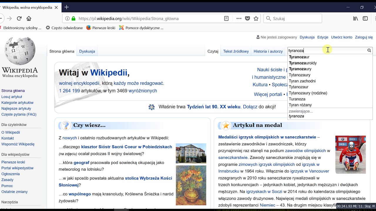Open a new tab with plus button

(x=67, y=7)
